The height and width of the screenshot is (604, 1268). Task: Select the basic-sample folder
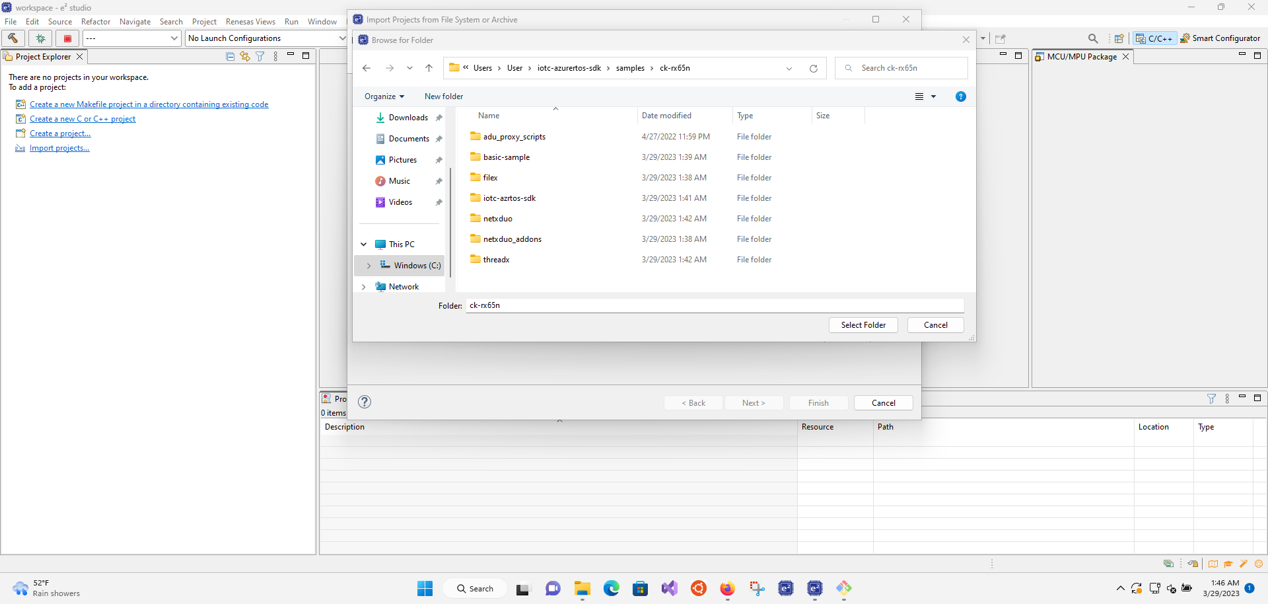click(x=507, y=157)
